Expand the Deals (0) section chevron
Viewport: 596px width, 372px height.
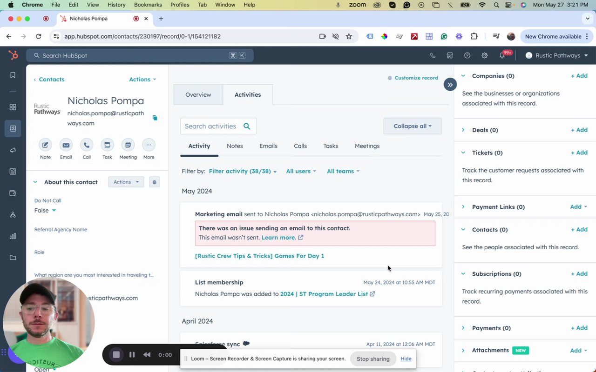(463, 130)
